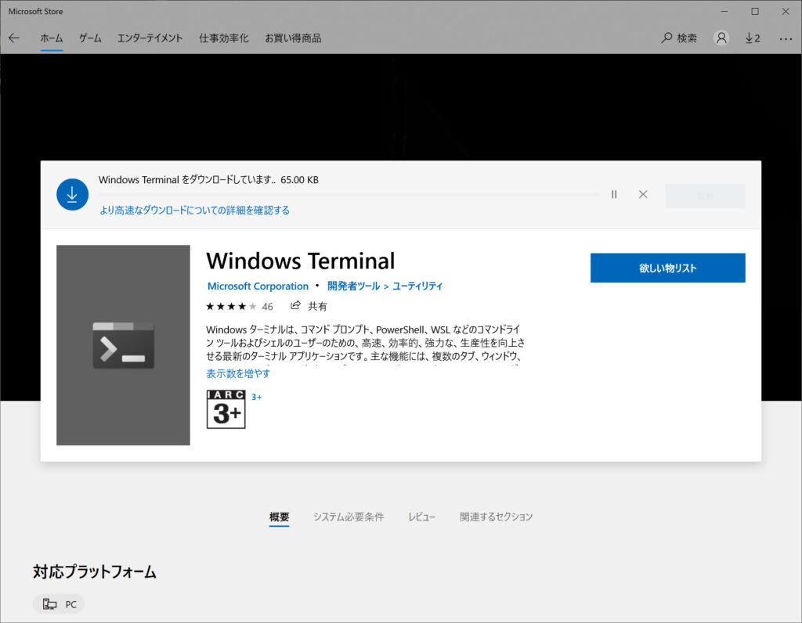The height and width of the screenshot is (623, 802).
Task: Switch to the ホーム tab
Action: 52,38
